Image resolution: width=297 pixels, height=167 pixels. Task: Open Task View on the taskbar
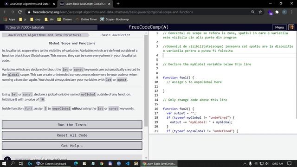[x=21, y=164]
